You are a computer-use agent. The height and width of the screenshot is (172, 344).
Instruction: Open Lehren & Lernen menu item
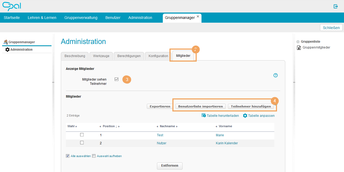click(42, 18)
